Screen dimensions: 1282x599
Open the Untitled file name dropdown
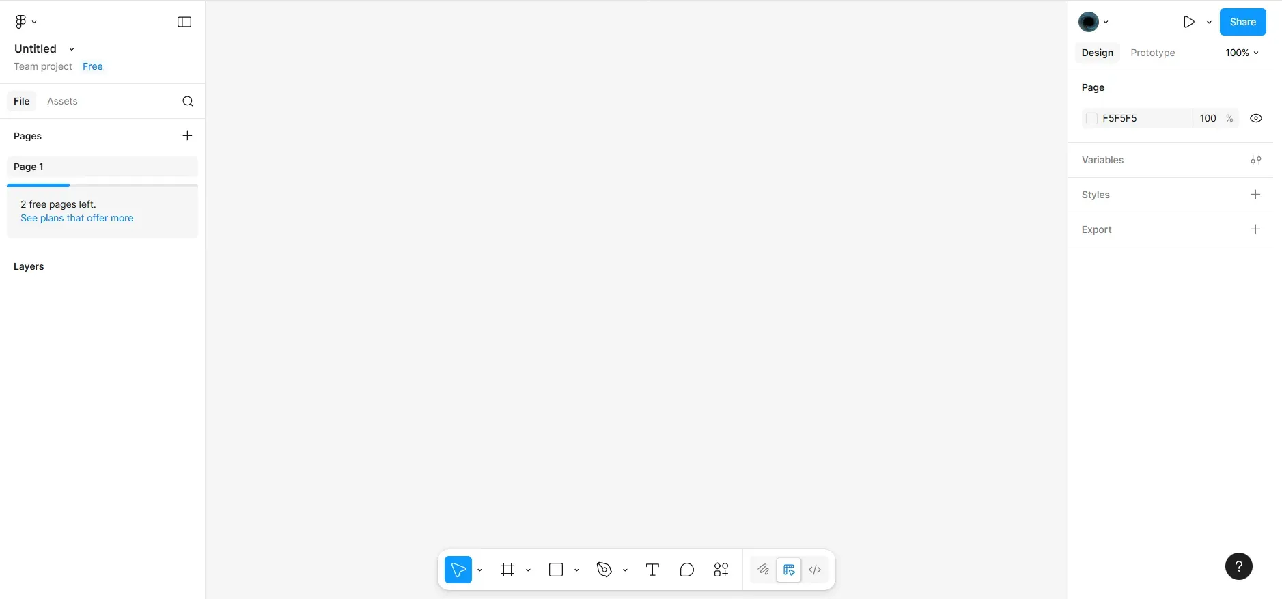tap(72, 49)
